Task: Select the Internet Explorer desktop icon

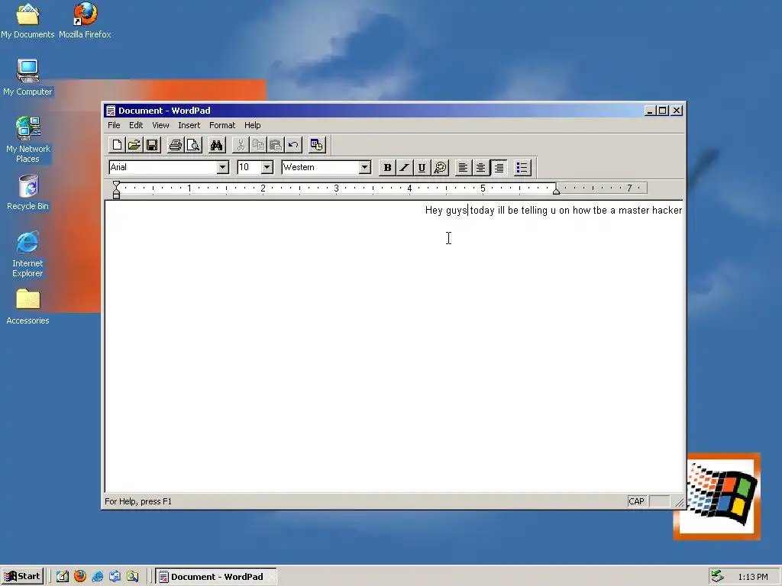Action: click(x=27, y=254)
